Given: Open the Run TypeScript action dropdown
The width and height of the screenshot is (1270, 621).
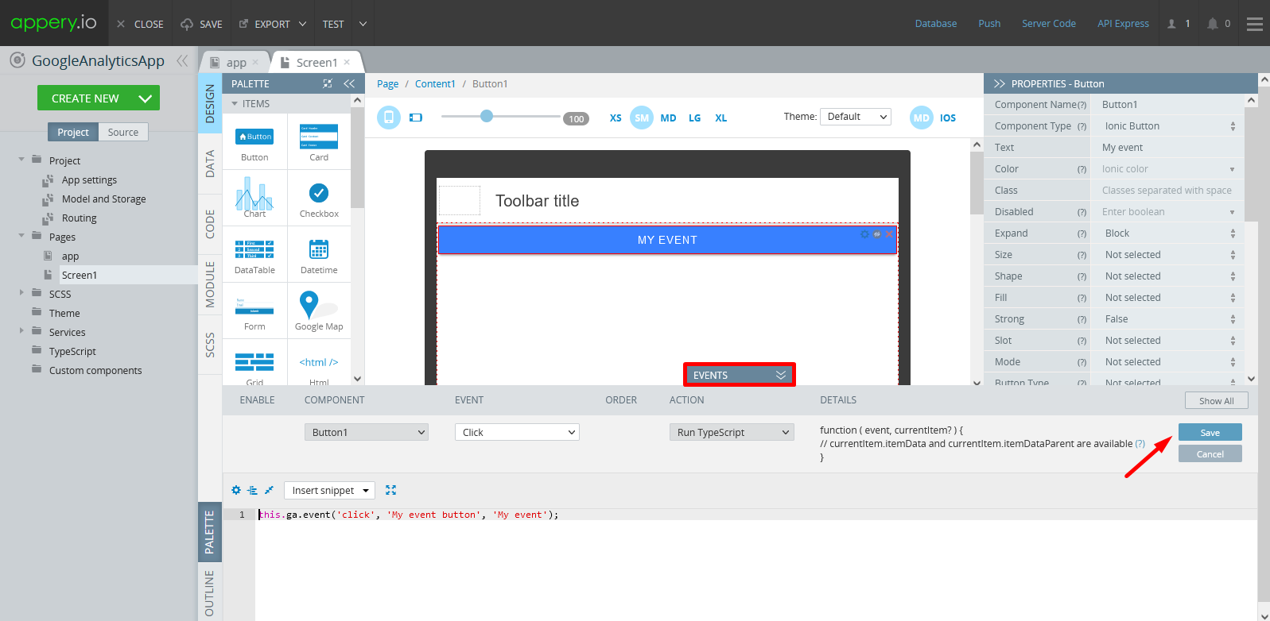Looking at the screenshot, I should (732, 432).
